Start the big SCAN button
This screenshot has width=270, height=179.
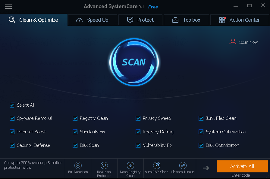coord(134,62)
